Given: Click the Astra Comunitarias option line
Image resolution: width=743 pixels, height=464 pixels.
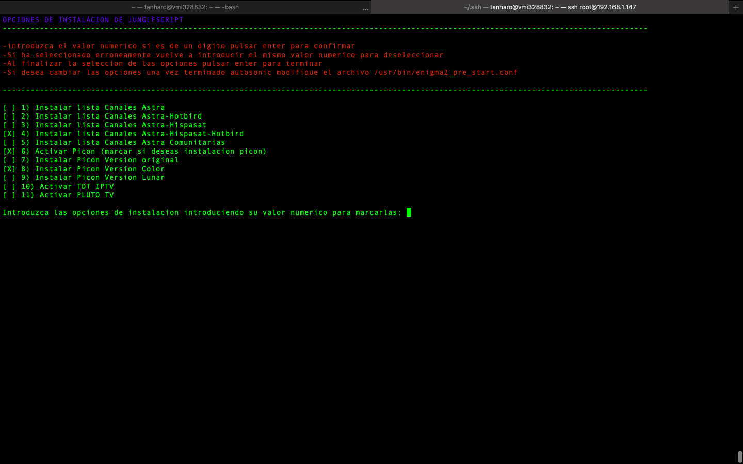Looking at the screenshot, I should click(130, 143).
